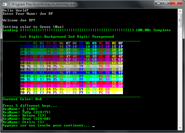Click 'KeyName: PgUp (224+73)' line
The height and width of the screenshot is (133, 185).
pyautogui.click(x=27, y=112)
